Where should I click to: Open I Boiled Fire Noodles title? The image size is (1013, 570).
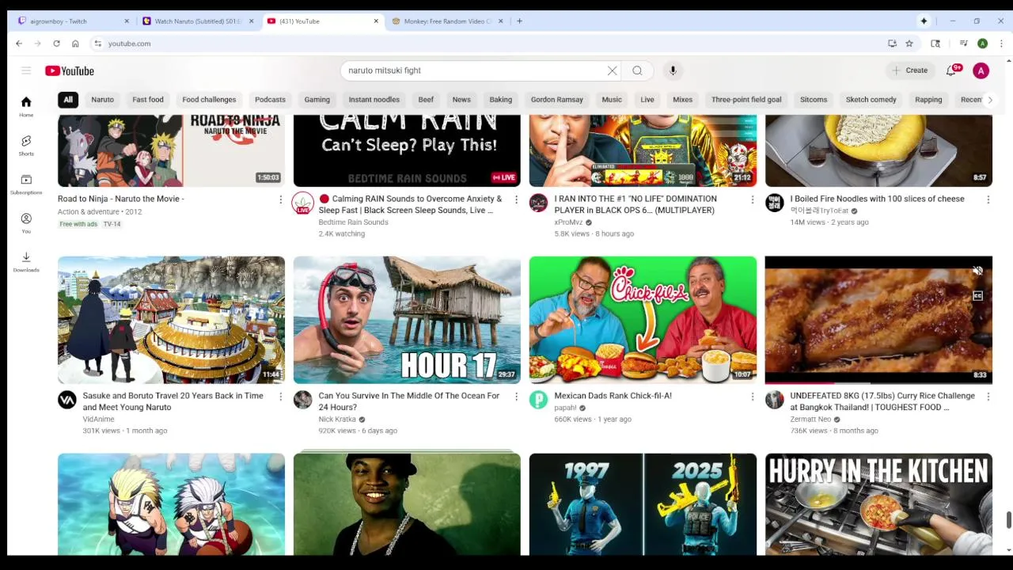pyautogui.click(x=877, y=199)
